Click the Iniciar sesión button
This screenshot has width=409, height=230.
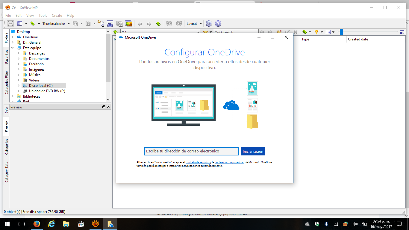pyautogui.click(x=253, y=152)
